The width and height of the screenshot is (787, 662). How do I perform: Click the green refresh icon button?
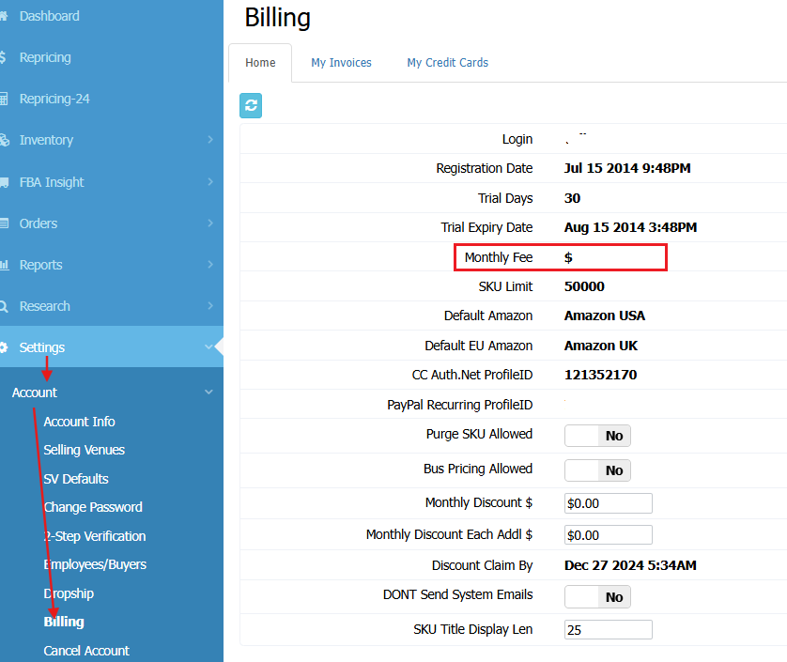click(x=251, y=106)
